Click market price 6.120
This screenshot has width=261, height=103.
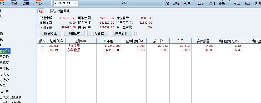click(185, 50)
